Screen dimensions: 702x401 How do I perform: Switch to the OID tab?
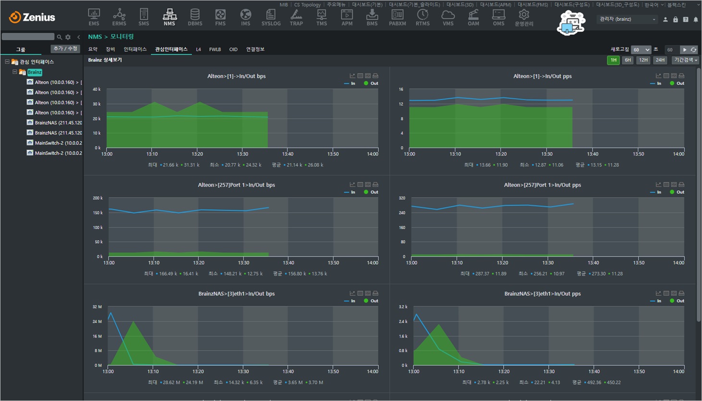(233, 49)
